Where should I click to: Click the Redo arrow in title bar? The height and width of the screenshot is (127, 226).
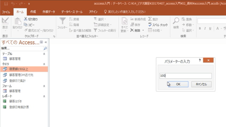[21, 4]
